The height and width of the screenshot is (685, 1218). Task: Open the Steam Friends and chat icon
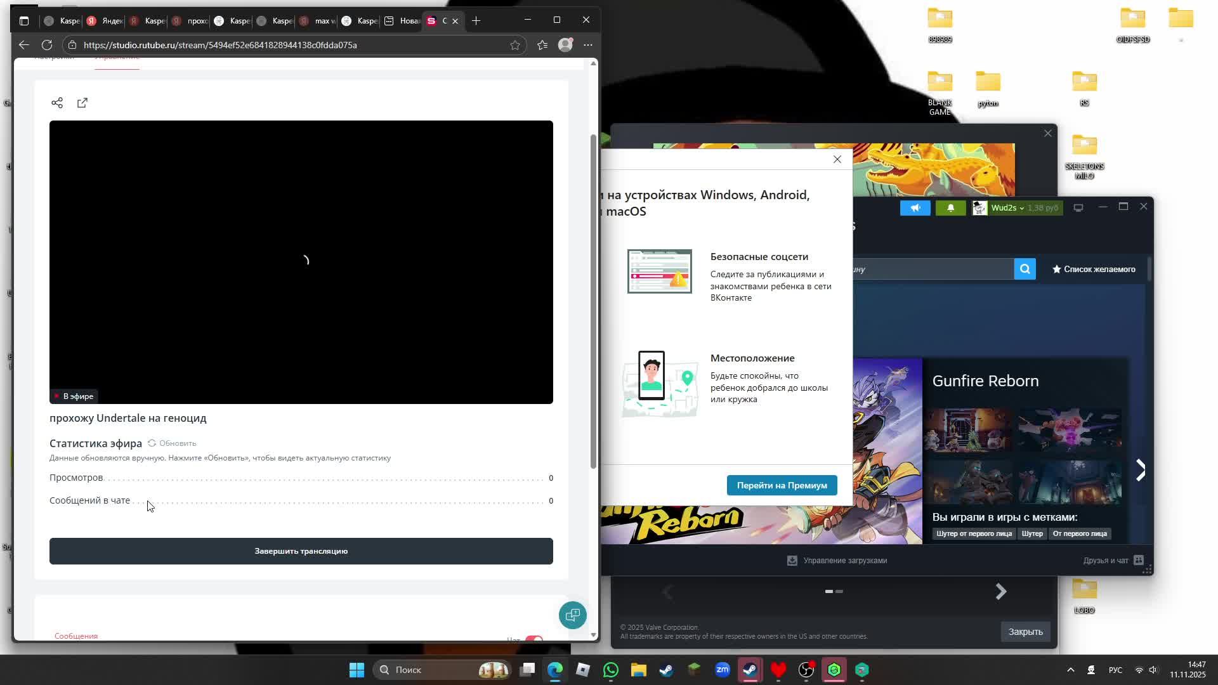coord(1138,560)
